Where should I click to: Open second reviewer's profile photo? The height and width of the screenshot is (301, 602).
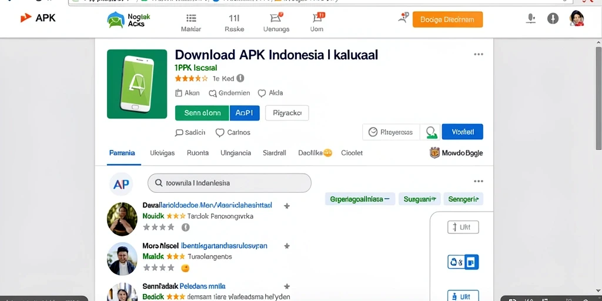(x=122, y=259)
